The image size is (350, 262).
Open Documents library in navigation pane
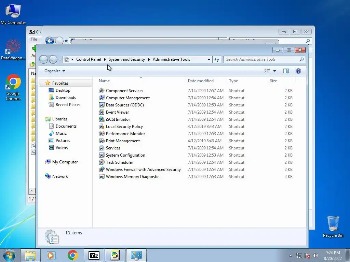coord(66,126)
